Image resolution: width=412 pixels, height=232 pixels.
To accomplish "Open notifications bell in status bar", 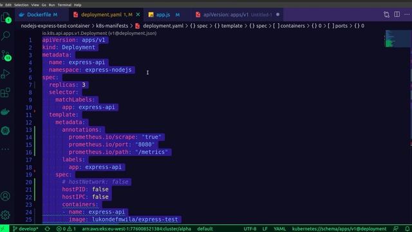I will point(407,229).
